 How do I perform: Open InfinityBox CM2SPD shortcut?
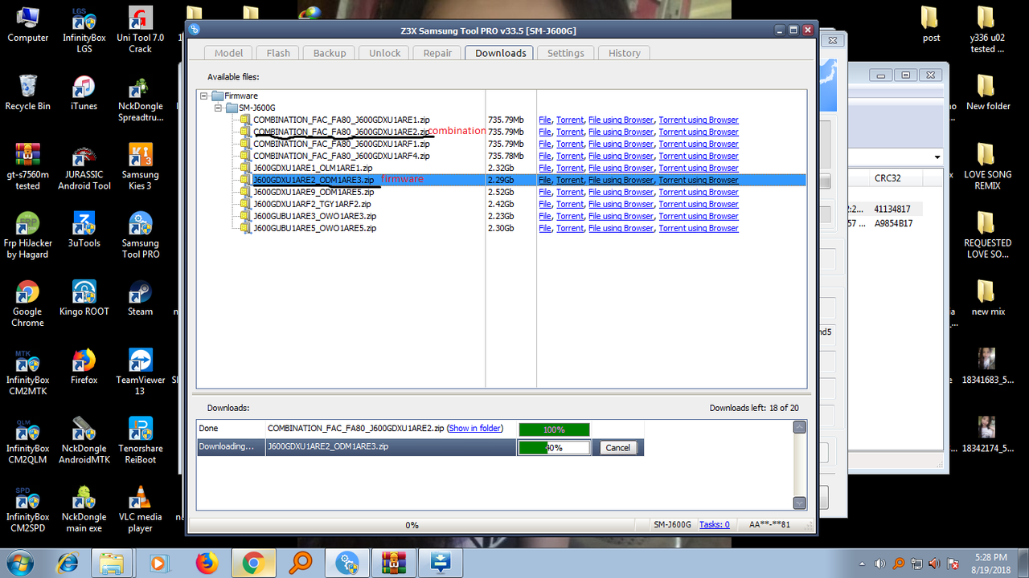(27, 509)
